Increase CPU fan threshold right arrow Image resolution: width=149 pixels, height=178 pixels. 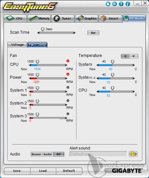(x=66, y=65)
